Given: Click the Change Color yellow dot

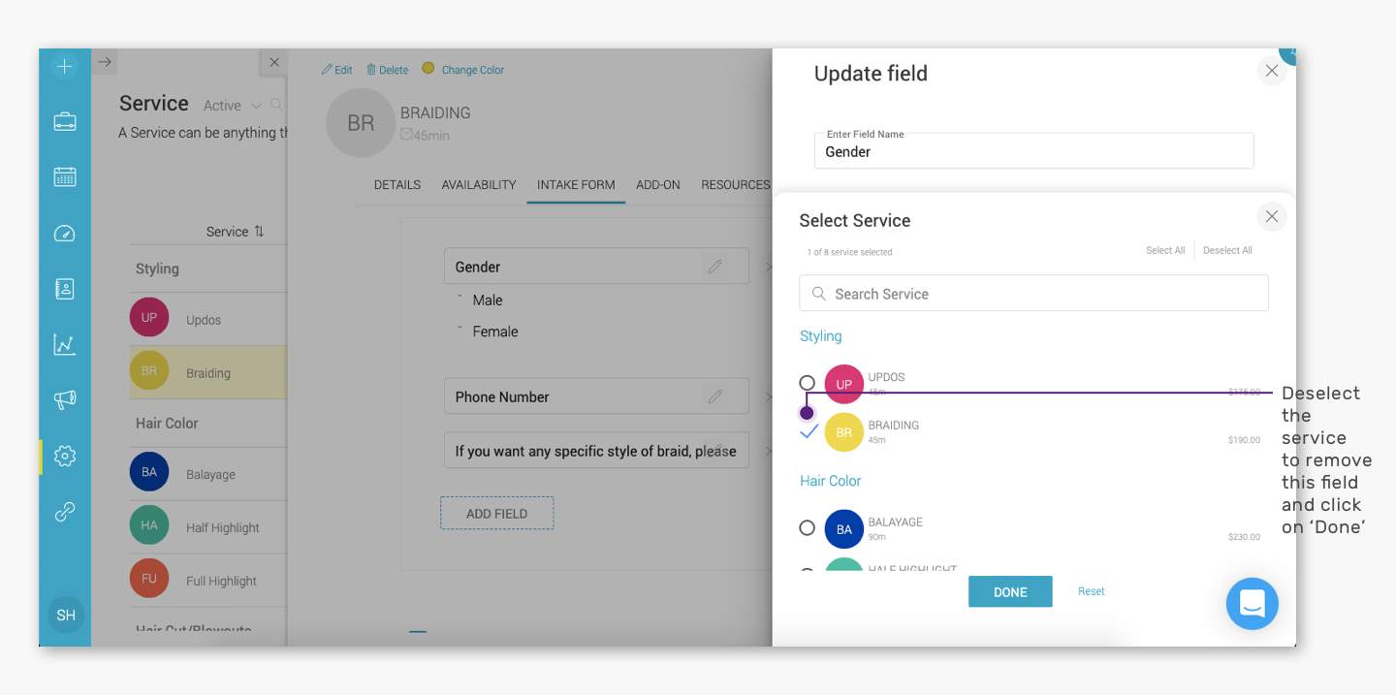Looking at the screenshot, I should [428, 69].
